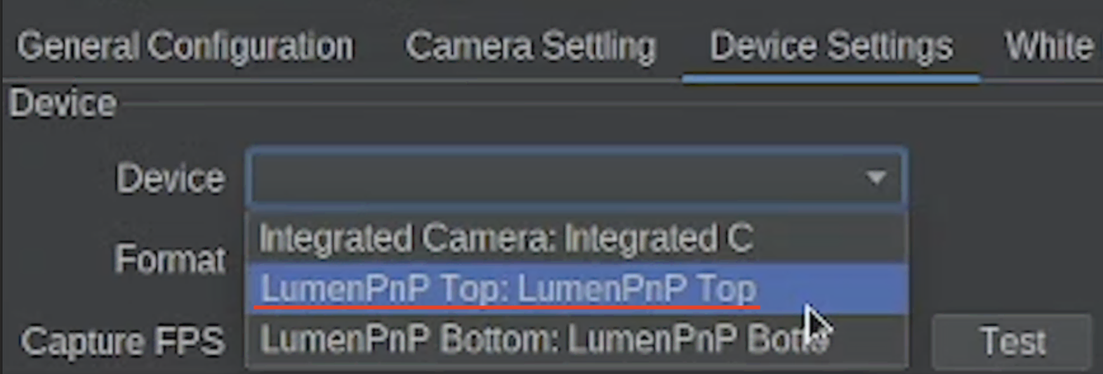Switch to the General Configuration tab

185,47
